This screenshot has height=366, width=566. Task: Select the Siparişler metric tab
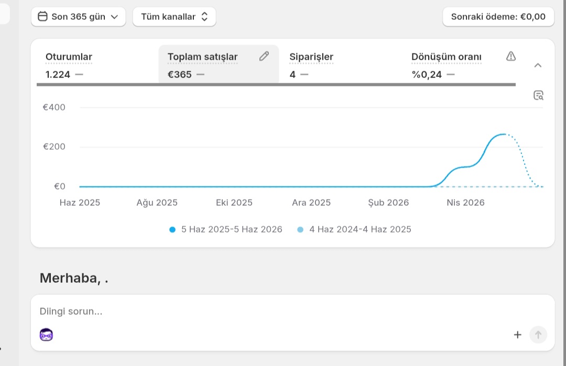coord(340,65)
